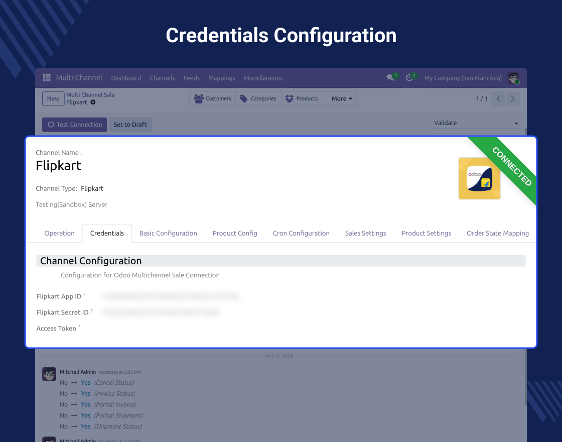Open the Dashboard menu

126,78
